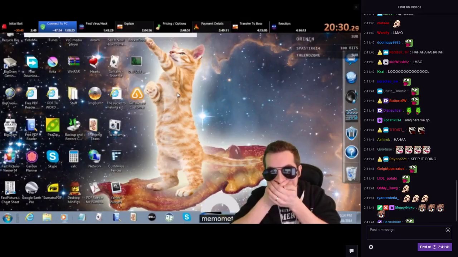The image size is (458, 257).
Task: Open the PeaZip desktop icon
Action: click(x=53, y=127)
